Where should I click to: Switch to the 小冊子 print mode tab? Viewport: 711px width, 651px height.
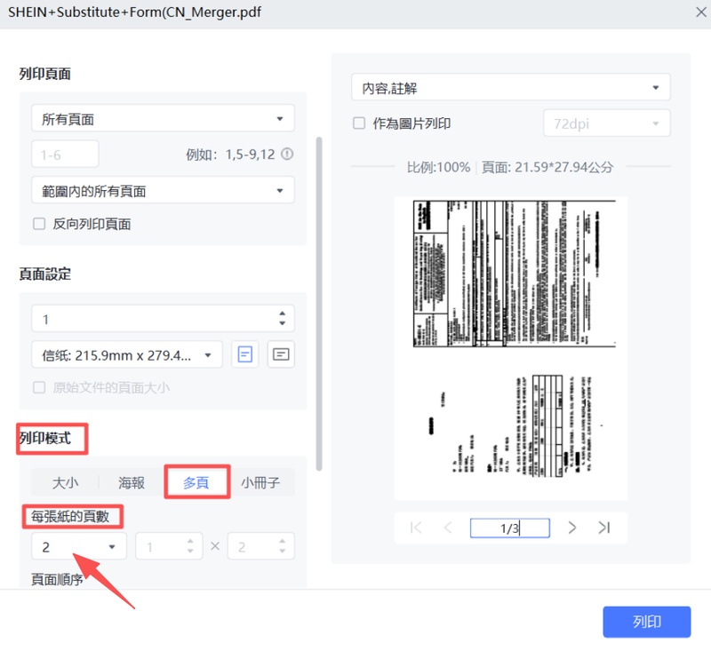[x=261, y=482]
